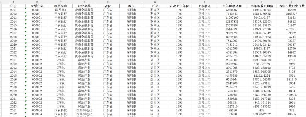306x117 pixels.
Task: Select column G header
Action: [x=155, y=2]
